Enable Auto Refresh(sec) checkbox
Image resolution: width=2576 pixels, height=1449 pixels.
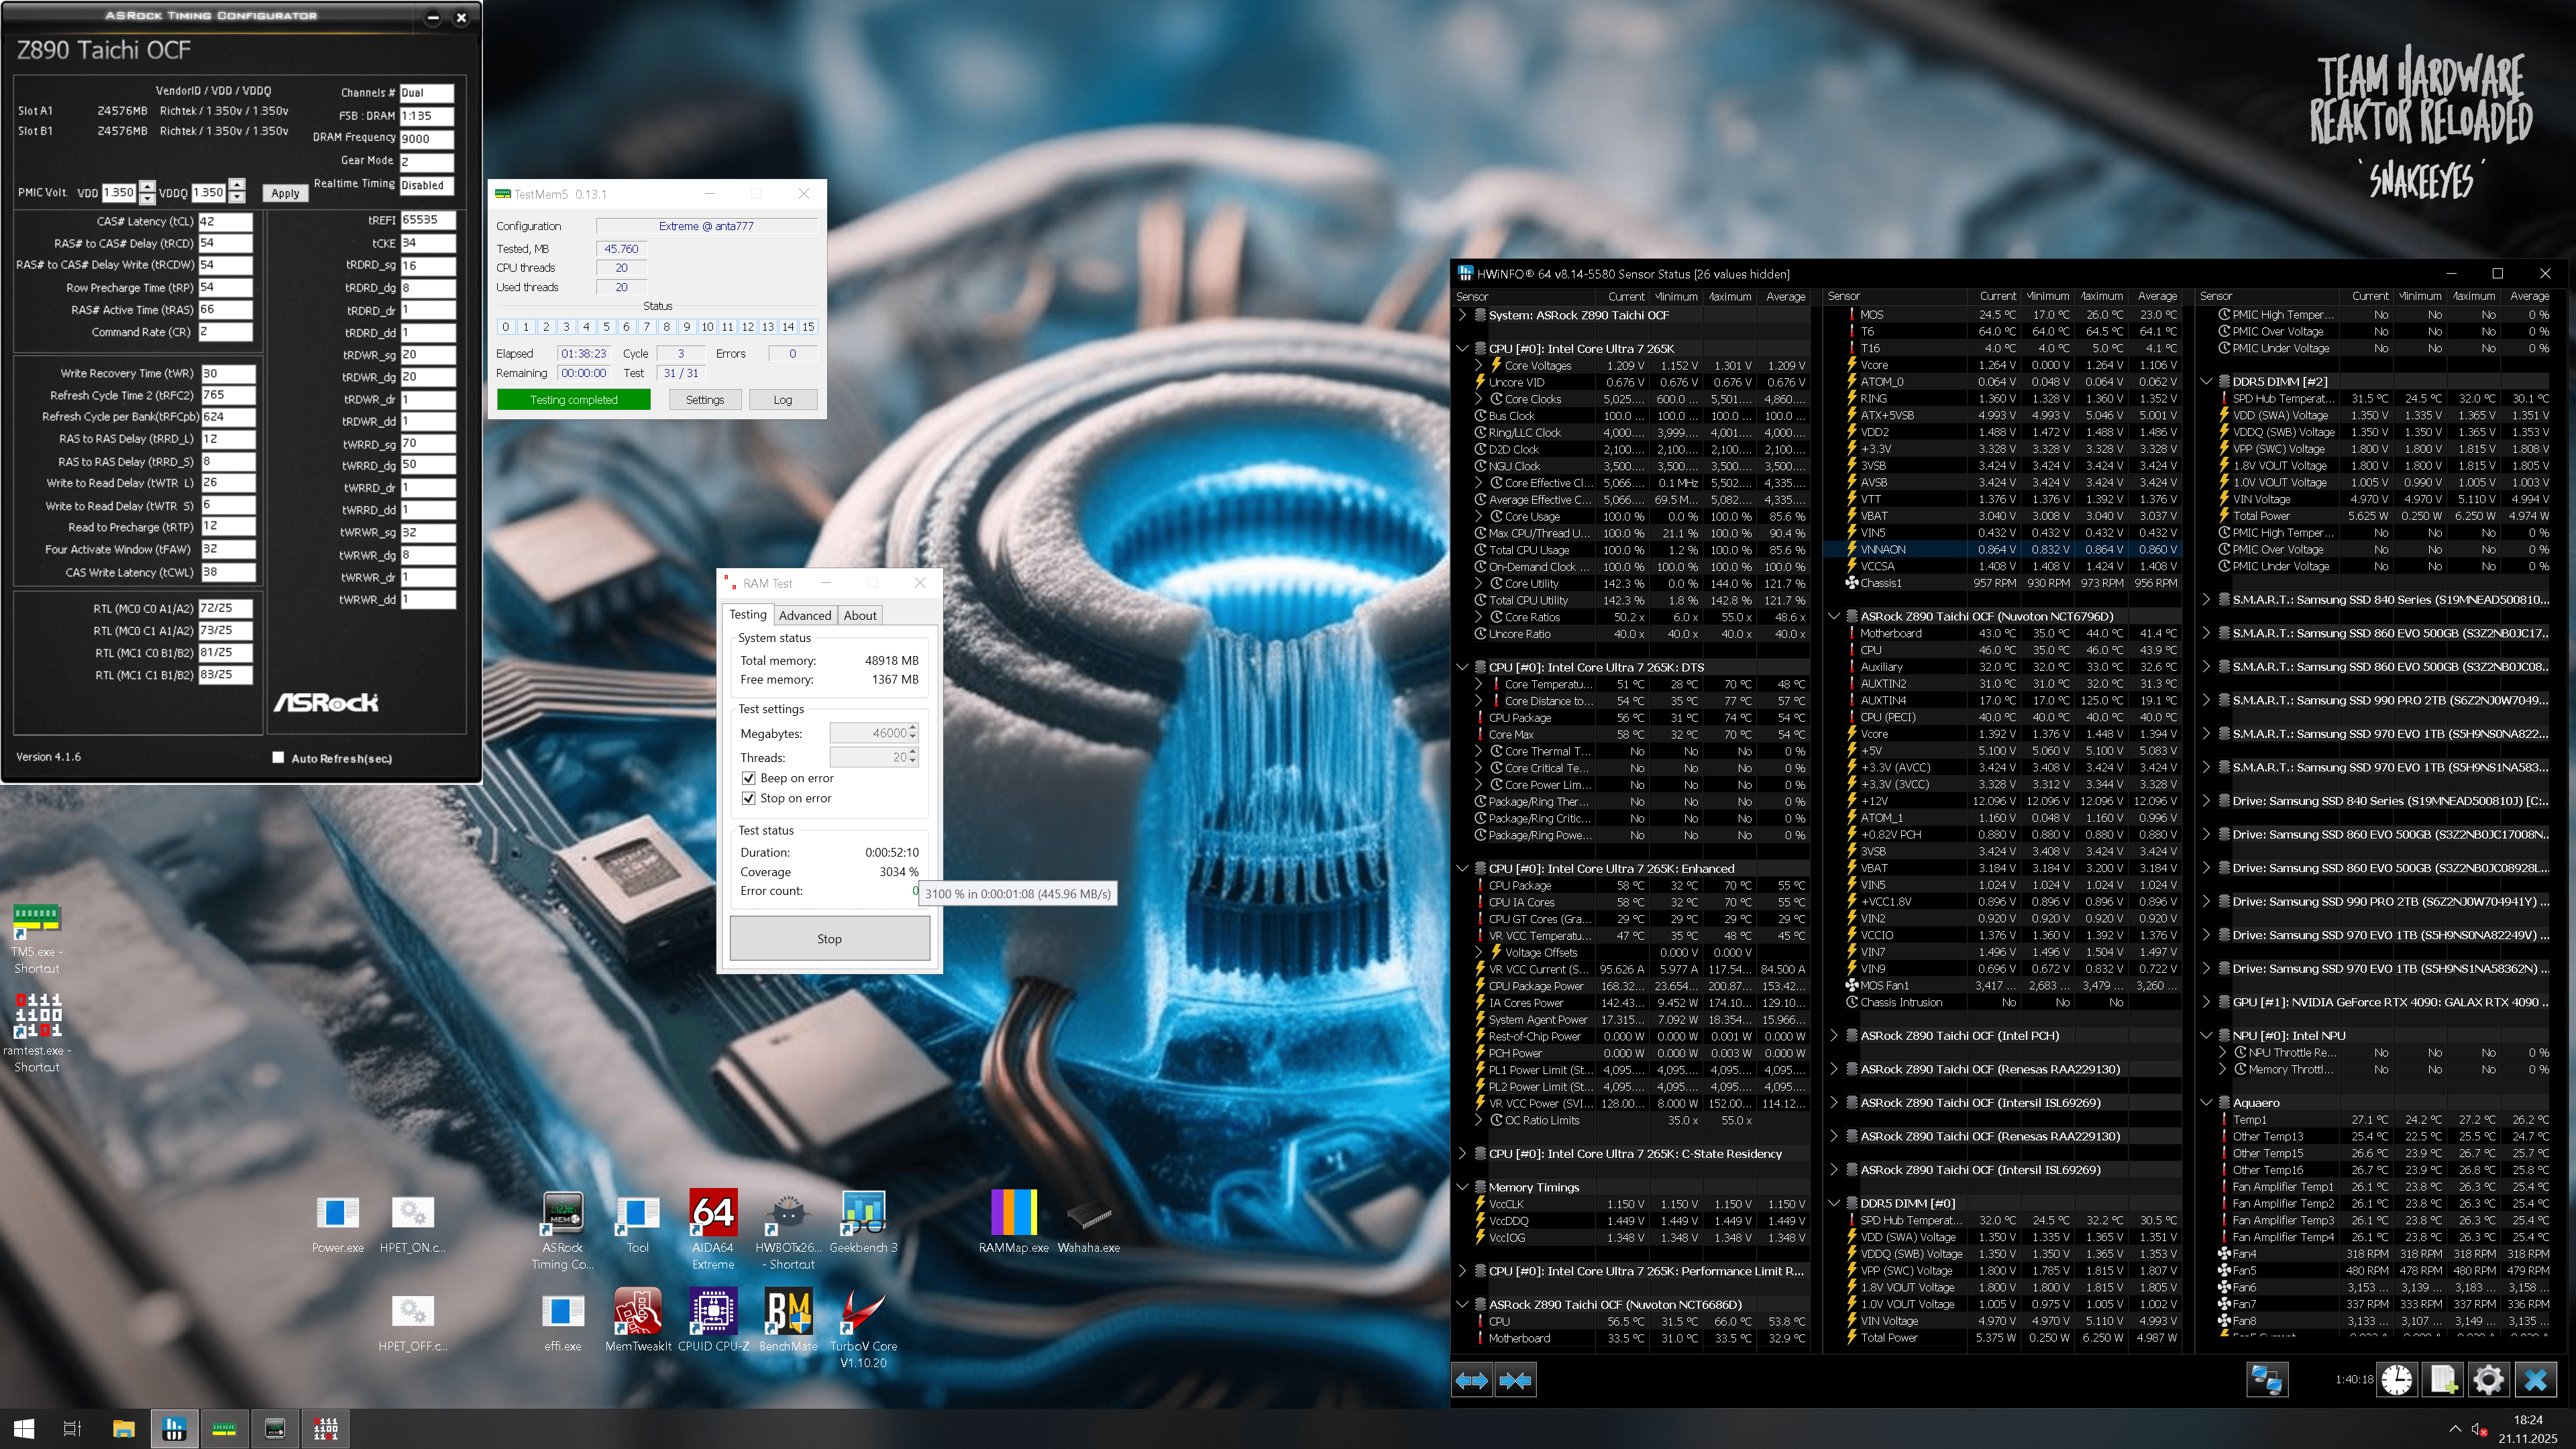click(278, 758)
